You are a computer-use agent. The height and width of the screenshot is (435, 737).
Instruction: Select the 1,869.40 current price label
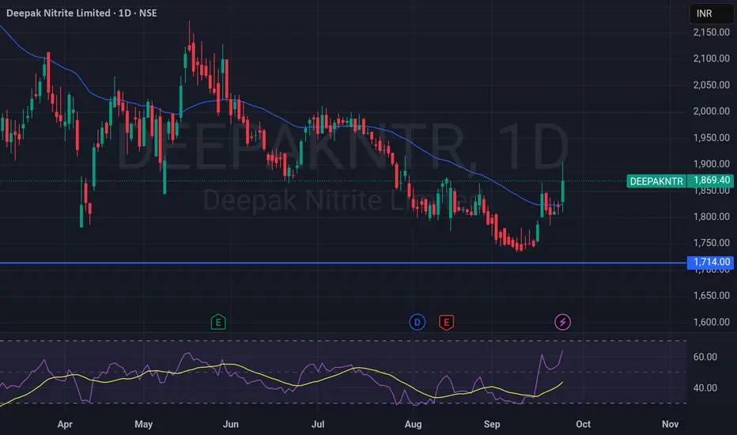tap(712, 180)
